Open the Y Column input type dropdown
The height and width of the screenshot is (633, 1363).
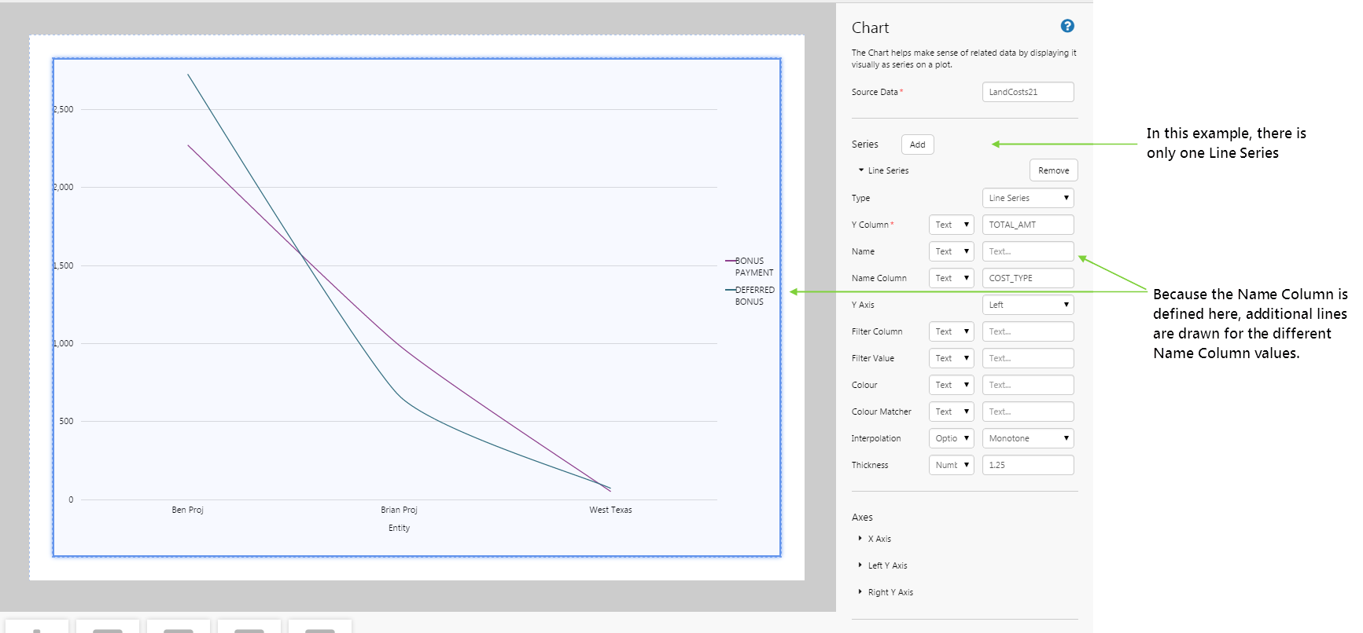[951, 225]
